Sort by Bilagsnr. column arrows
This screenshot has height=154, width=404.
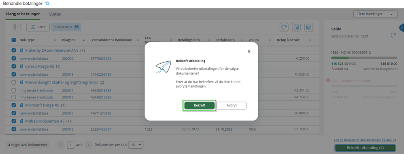coord(83,40)
